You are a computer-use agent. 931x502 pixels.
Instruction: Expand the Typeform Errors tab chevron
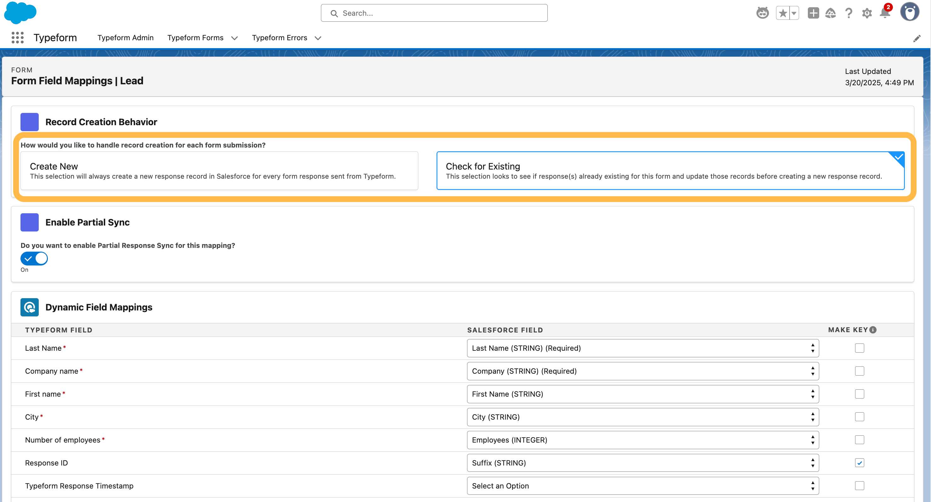(x=318, y=38)
